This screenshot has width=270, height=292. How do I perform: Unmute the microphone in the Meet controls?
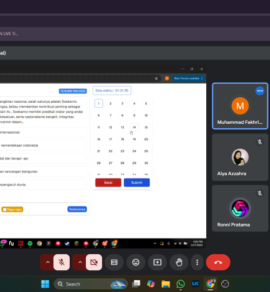62,262
